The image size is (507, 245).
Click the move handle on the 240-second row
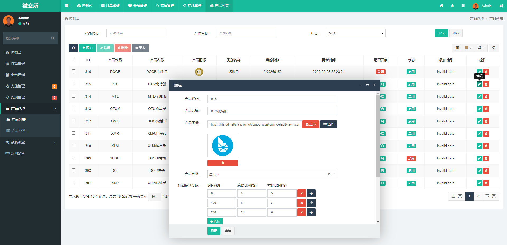coord(311,212)
